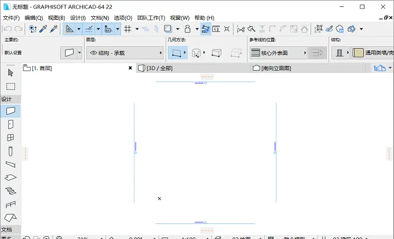Open the 设计(I) menu
Image resolution: width=394 pixels, height=239 pixels.
tap(78, 18)
